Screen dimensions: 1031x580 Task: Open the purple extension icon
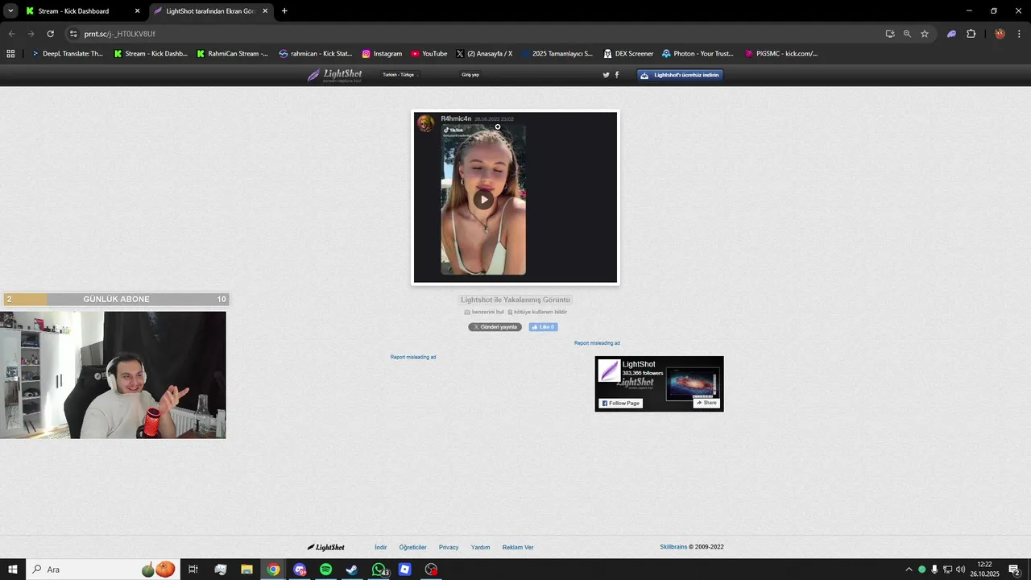pyautogui.click(x=951, y=34)
